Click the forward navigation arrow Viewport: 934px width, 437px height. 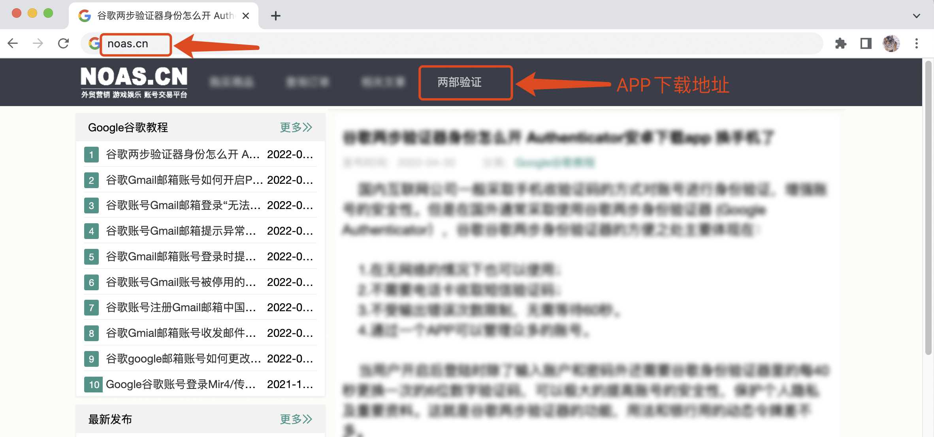(38, 43)
